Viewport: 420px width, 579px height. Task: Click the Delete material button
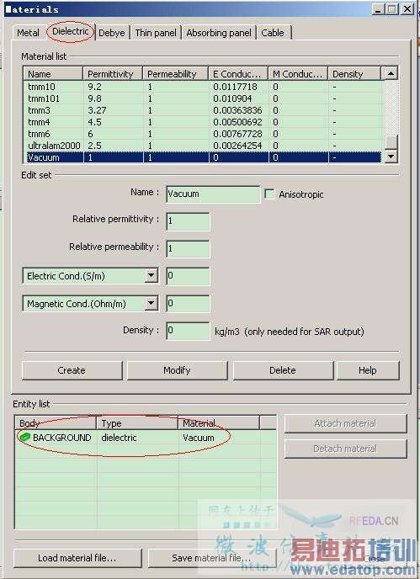pyautogui.click(x=283, y=370)
